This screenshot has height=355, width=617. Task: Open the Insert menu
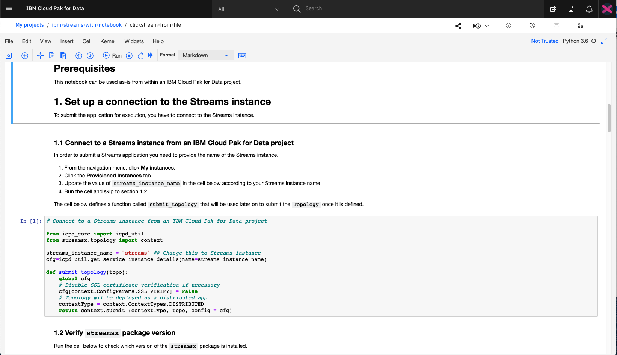tap(67, 41)
